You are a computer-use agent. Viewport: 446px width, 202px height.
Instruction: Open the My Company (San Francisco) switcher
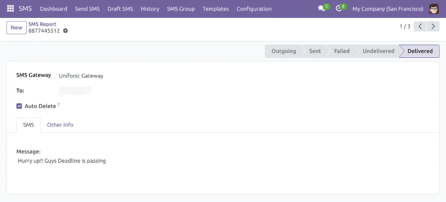388,9
